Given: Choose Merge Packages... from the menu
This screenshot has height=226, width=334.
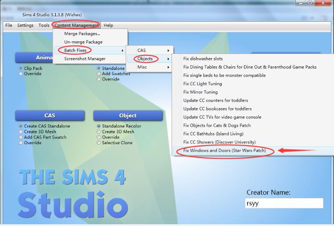Looking at the screenshot, I should pos(90,33).
